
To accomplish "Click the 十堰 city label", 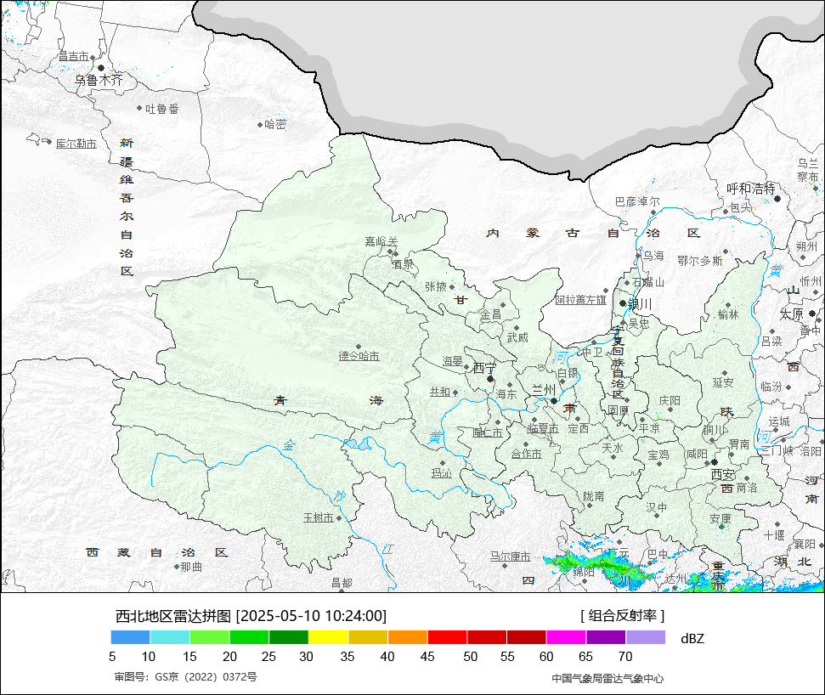I will click(774, 535).
